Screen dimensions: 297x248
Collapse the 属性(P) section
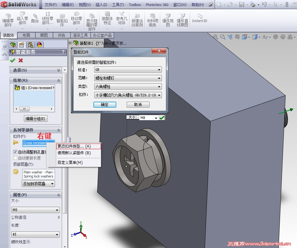click(58, 195)
